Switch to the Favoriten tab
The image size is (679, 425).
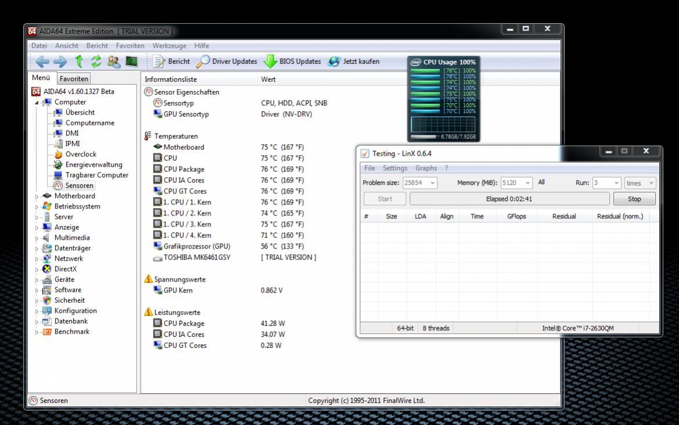(x=74, y=79)
